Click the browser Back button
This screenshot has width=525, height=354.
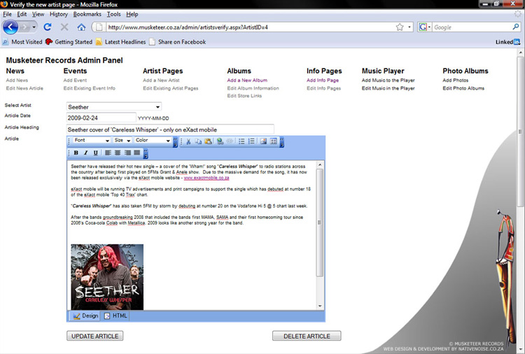(10, 27)
